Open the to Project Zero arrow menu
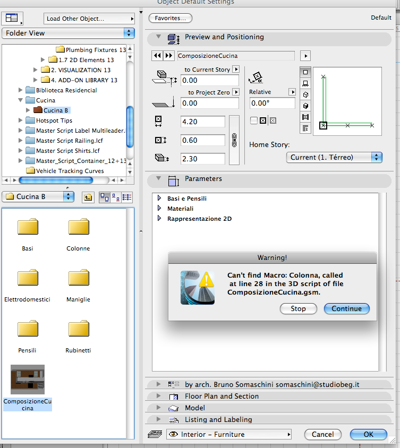Image resolution: width=400 pixels, height=448 pixels. [x=236, y=92]
